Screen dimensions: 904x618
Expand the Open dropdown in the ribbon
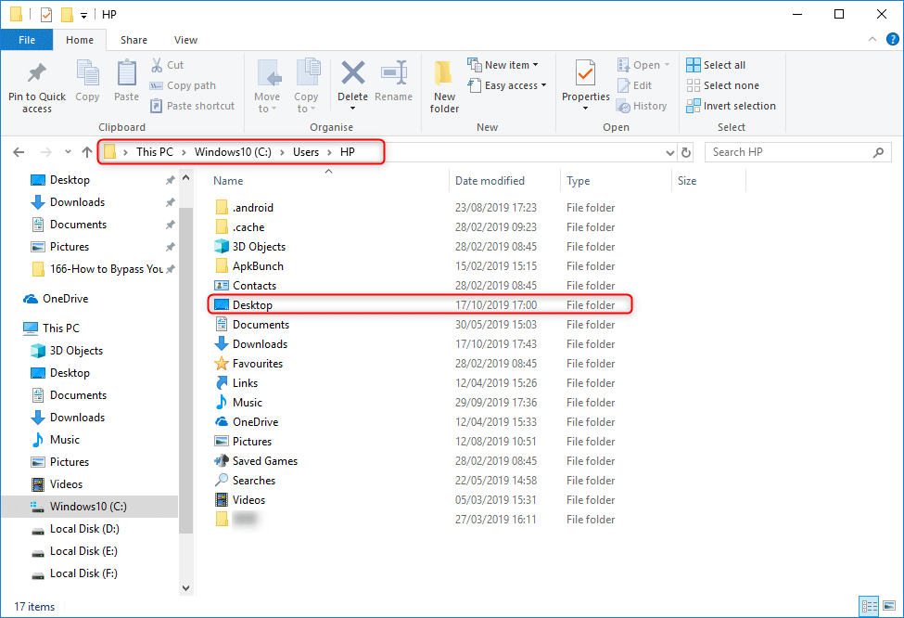click(667, 65)
